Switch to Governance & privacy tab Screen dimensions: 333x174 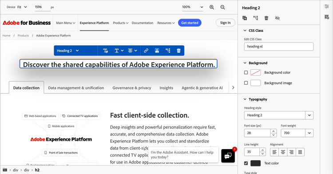point(132,88)
